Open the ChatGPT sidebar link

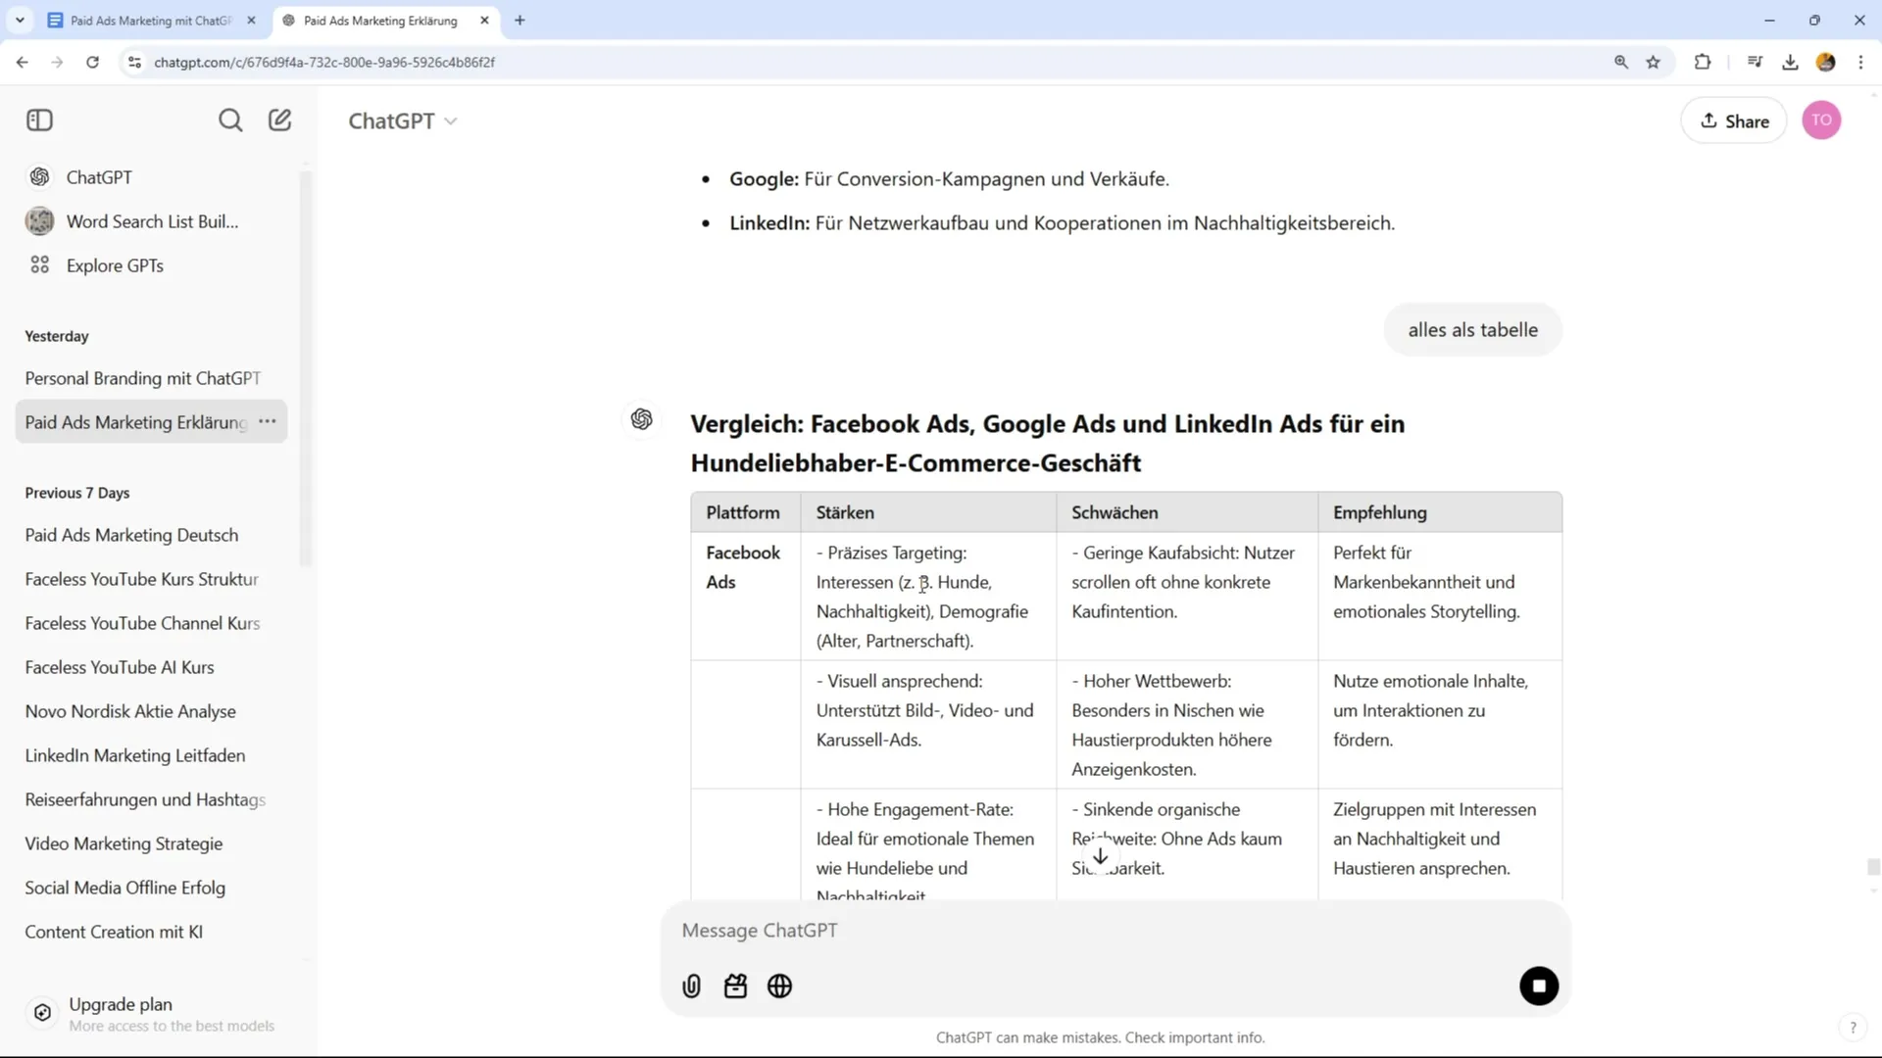click(152, 177)
